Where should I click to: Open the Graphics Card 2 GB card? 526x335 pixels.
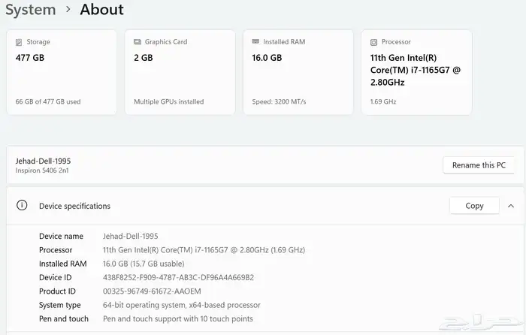[180, 72]
